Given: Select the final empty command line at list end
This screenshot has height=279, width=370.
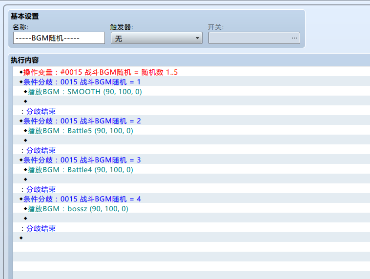Looking at the screenshot, I should (192, 238).
